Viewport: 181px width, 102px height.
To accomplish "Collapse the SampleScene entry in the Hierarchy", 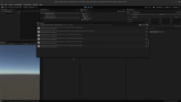I will pos(44,13).
